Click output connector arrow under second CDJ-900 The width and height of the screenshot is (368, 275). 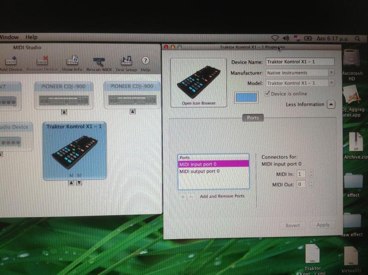pos(132,112)
